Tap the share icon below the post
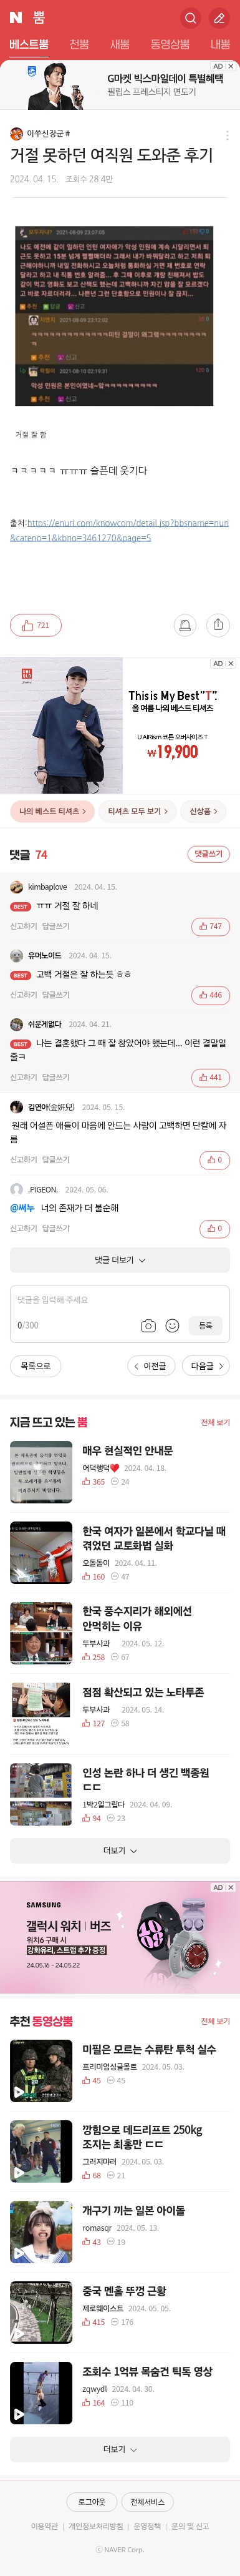 (x=218, y=625)
